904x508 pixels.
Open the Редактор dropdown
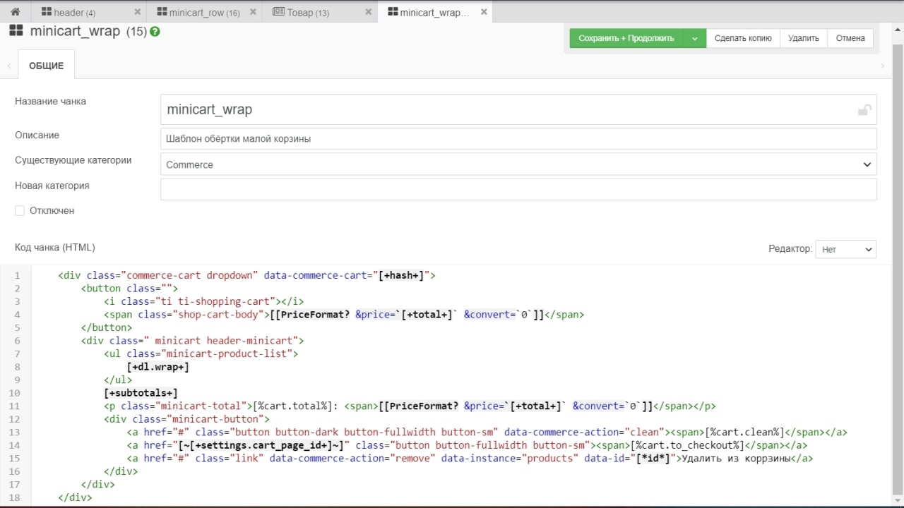845,249
